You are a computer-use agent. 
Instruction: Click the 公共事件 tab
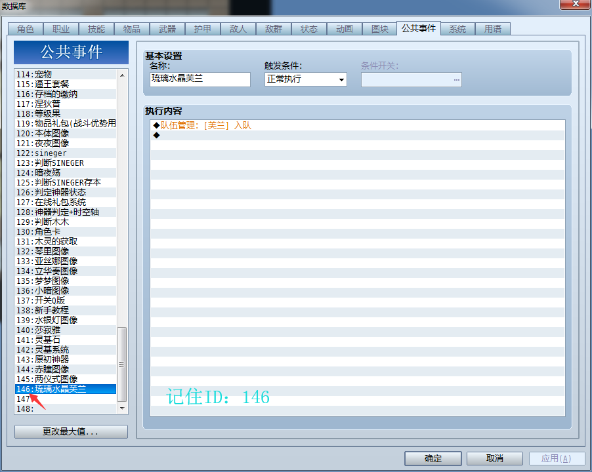pyautogui.click(x=419, y=28)
